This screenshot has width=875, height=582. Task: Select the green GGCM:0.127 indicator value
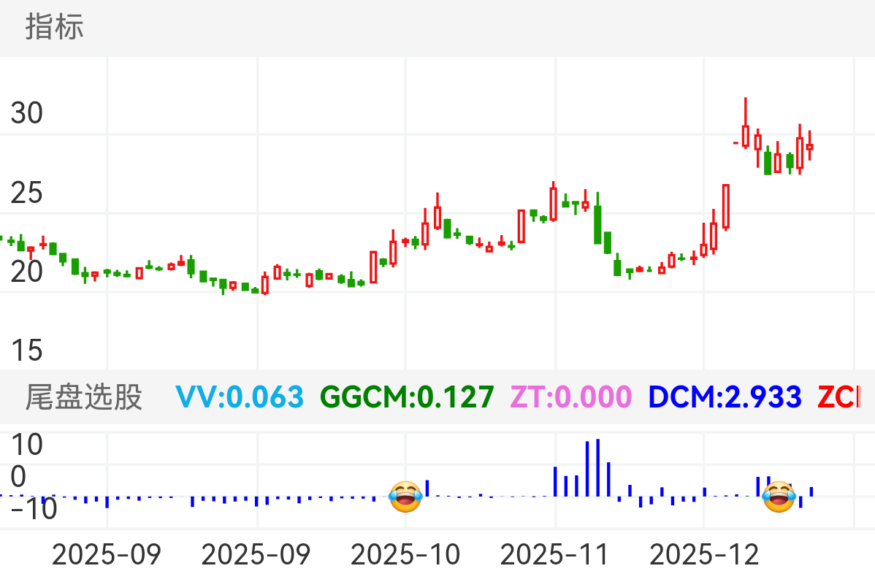point(407,397)
